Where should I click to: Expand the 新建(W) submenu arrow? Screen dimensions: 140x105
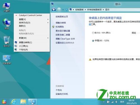click(x=48, y=38)
